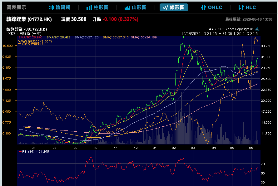Click the bar chart icon beside 柱形圖
The height and width of the screenshot is (186, 278).
coord(89,7)
